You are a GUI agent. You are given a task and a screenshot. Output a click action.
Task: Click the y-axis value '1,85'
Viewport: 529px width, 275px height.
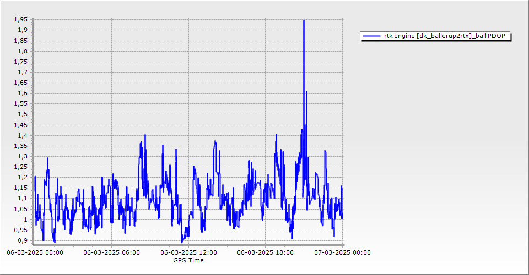coord(20,41)
